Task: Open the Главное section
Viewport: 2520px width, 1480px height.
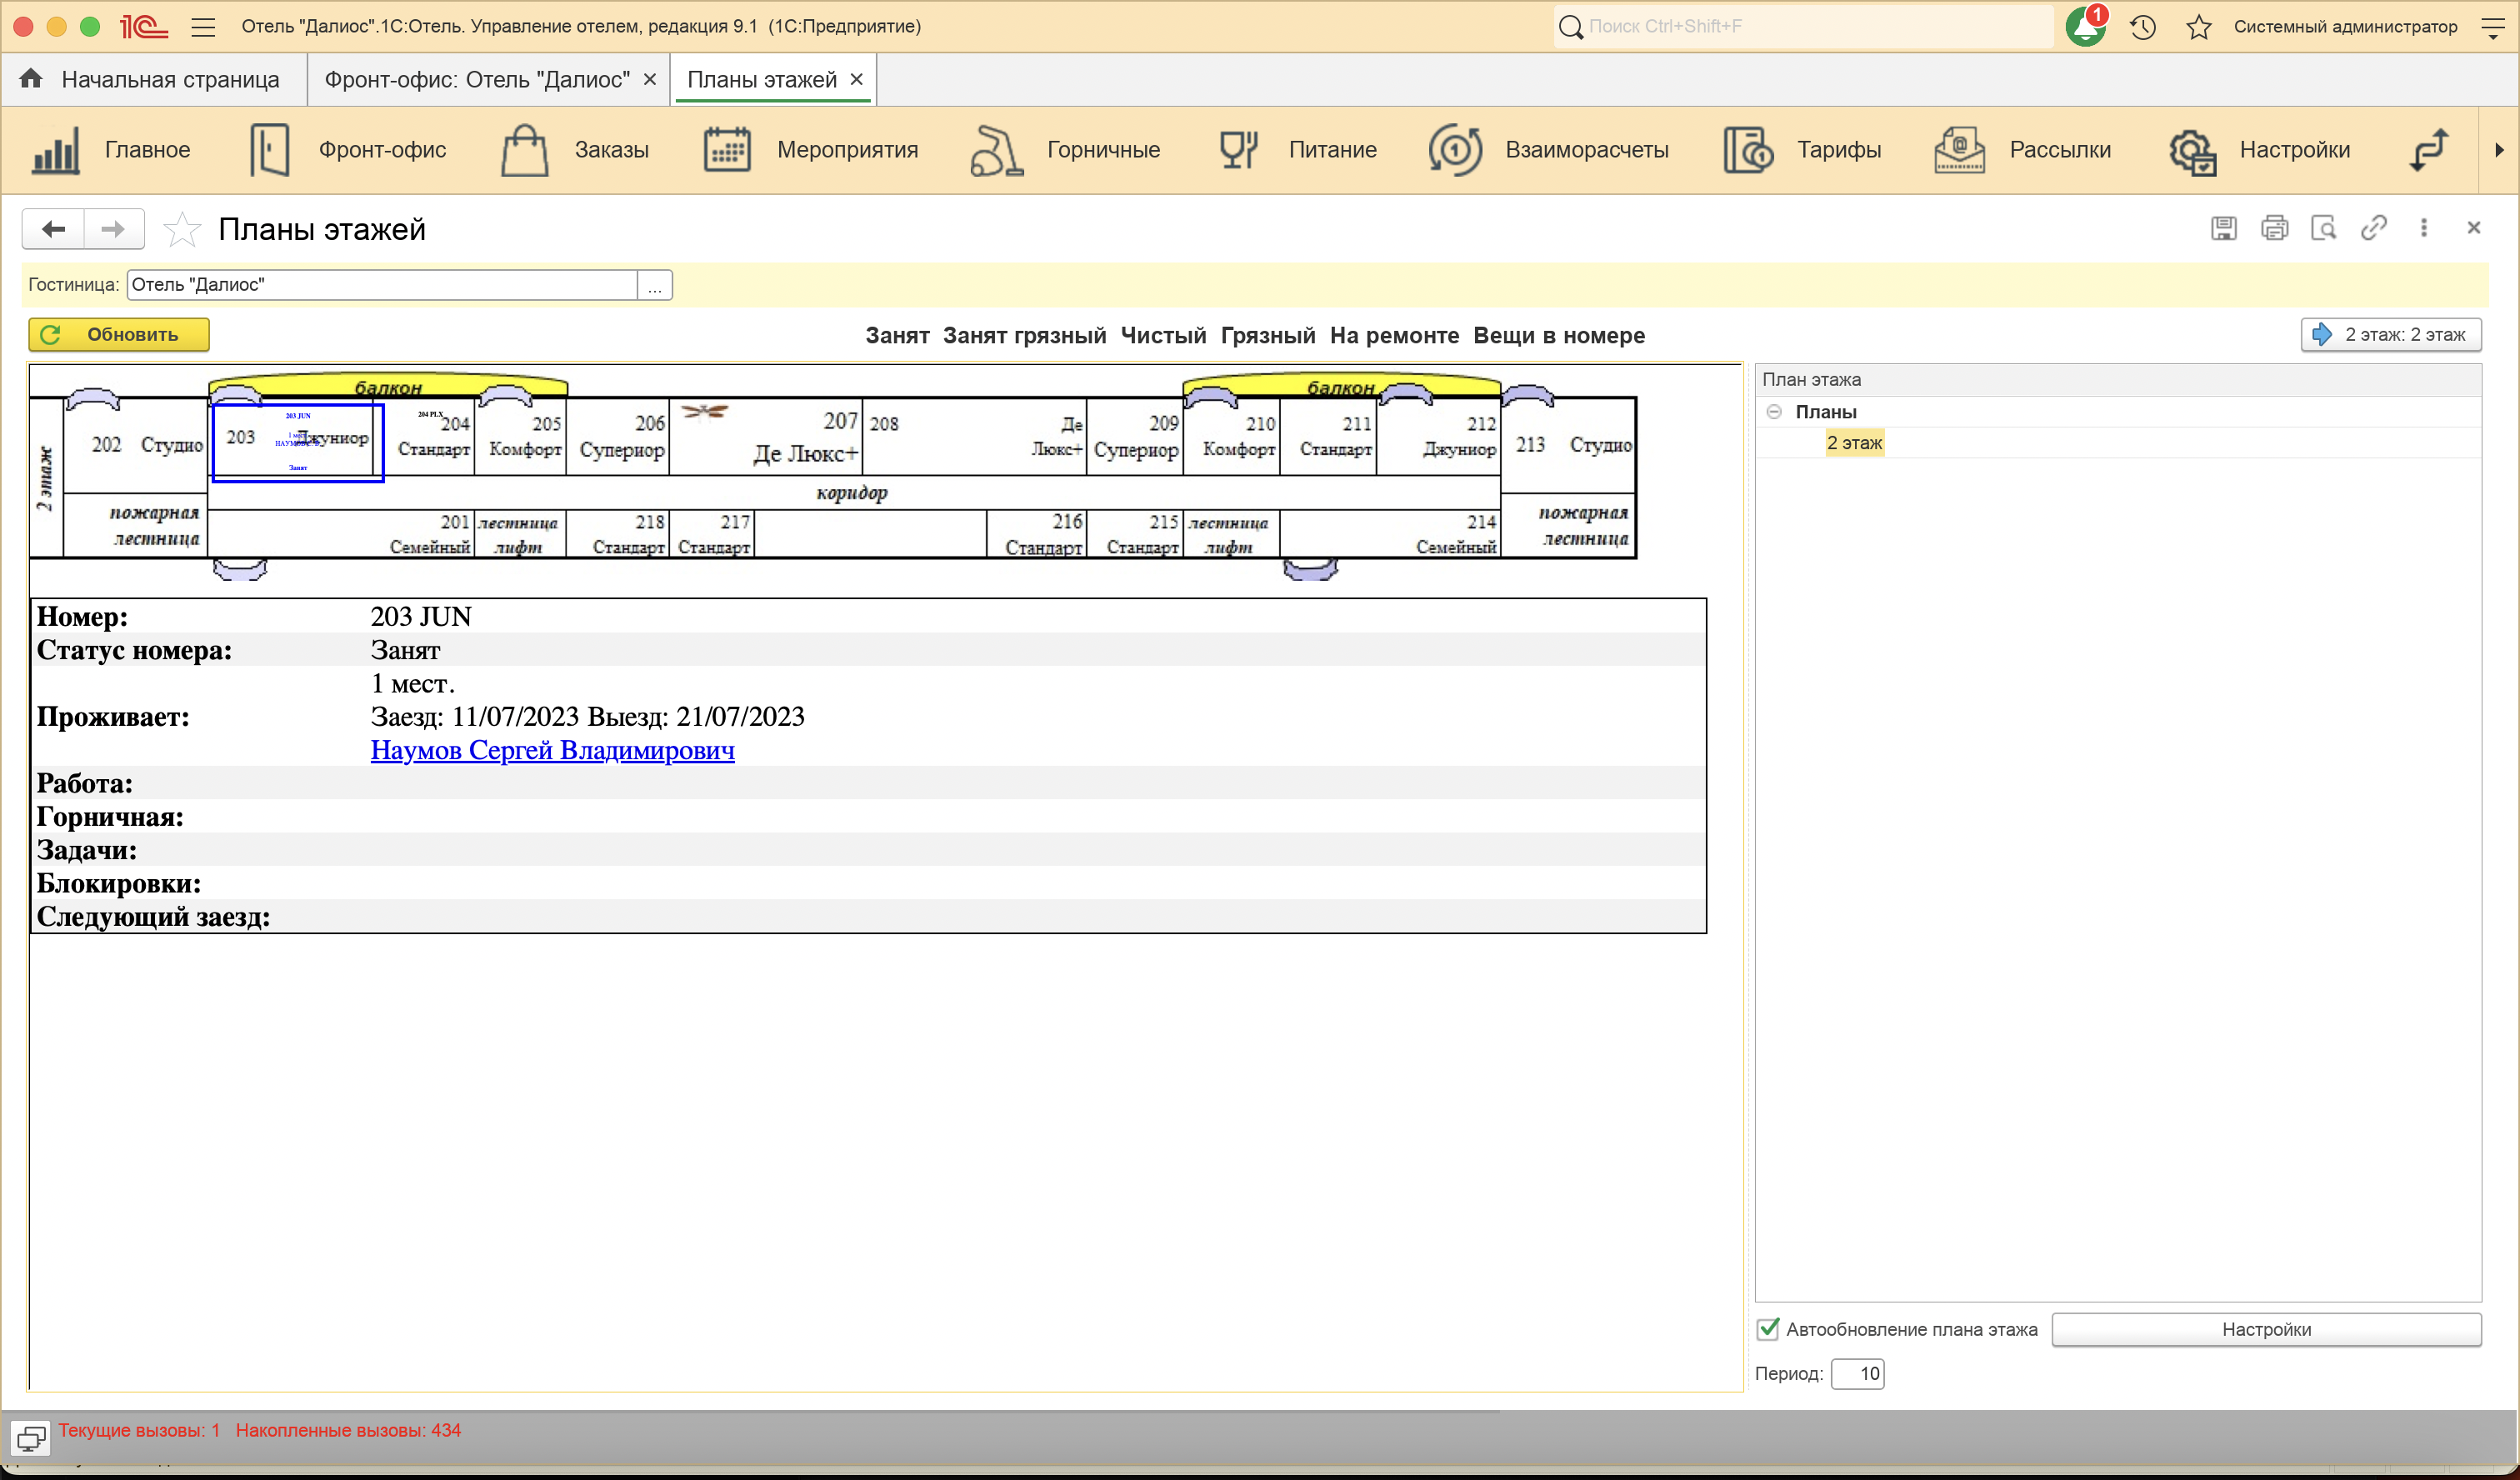Action: (111, 150)
